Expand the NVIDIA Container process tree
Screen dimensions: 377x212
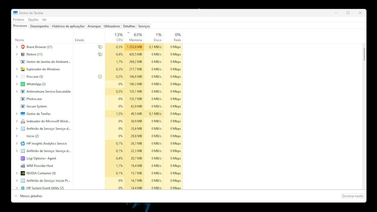click(17, 173)
